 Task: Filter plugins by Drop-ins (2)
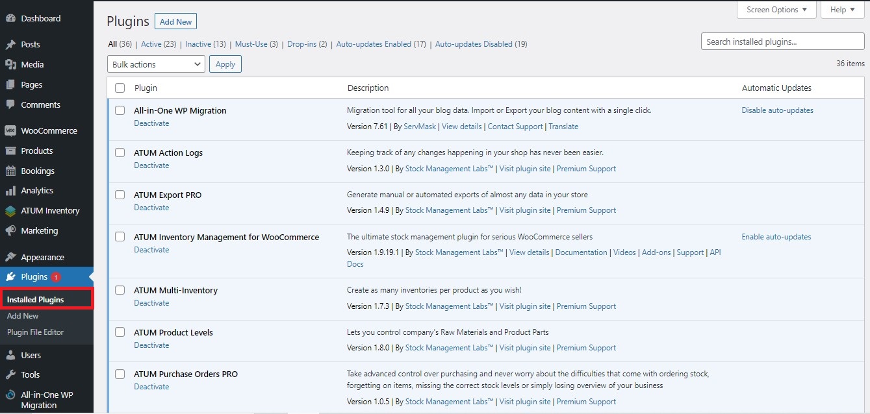click(307, 44)
